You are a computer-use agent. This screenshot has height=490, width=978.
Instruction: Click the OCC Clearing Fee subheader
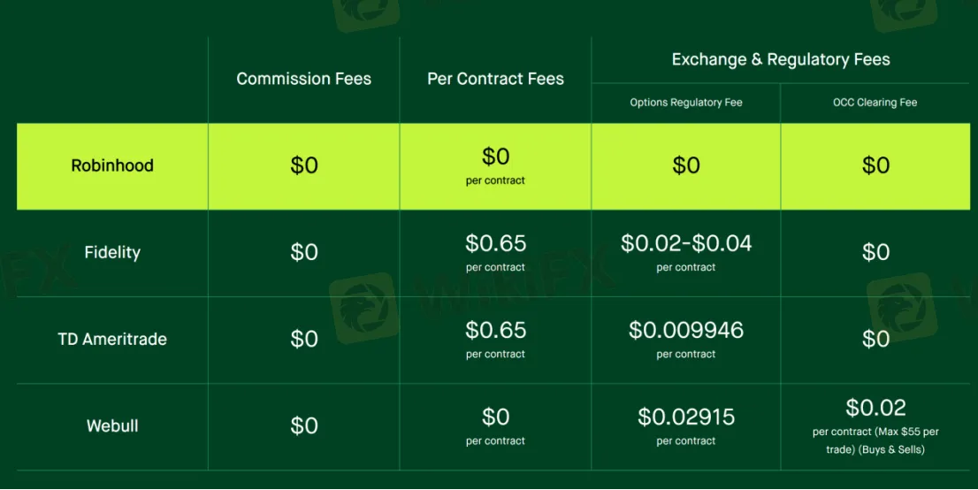(x=875, y=103)
